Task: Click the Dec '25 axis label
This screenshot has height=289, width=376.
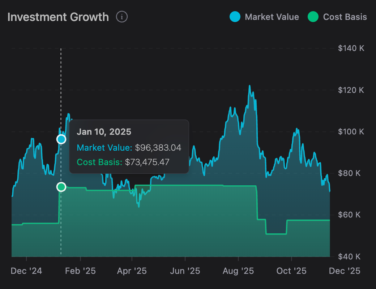Action: point(344,271)
